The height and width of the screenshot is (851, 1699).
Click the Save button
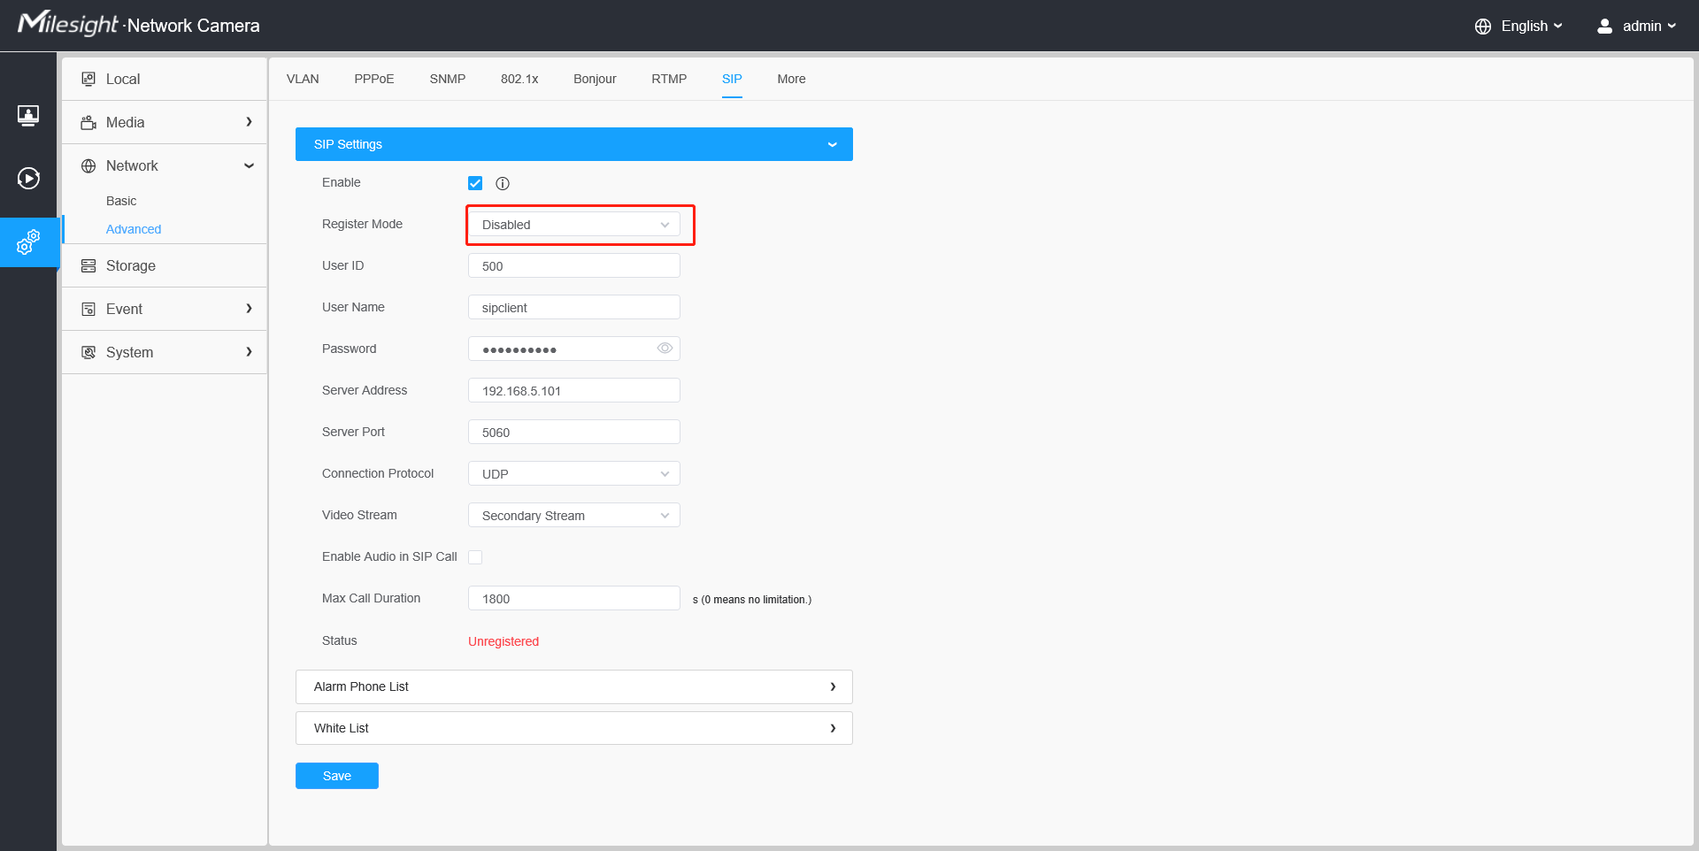coord(337,776)
